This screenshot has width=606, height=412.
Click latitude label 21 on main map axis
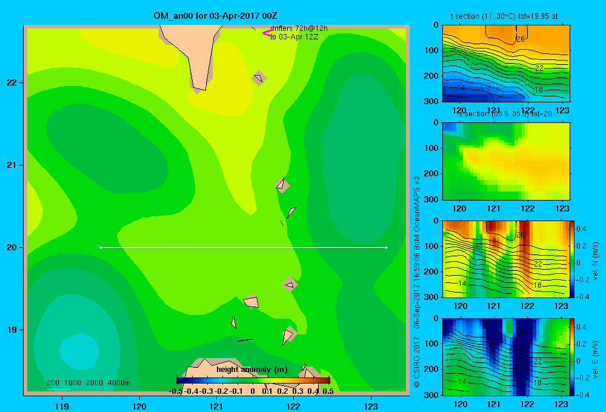[12, 165]
